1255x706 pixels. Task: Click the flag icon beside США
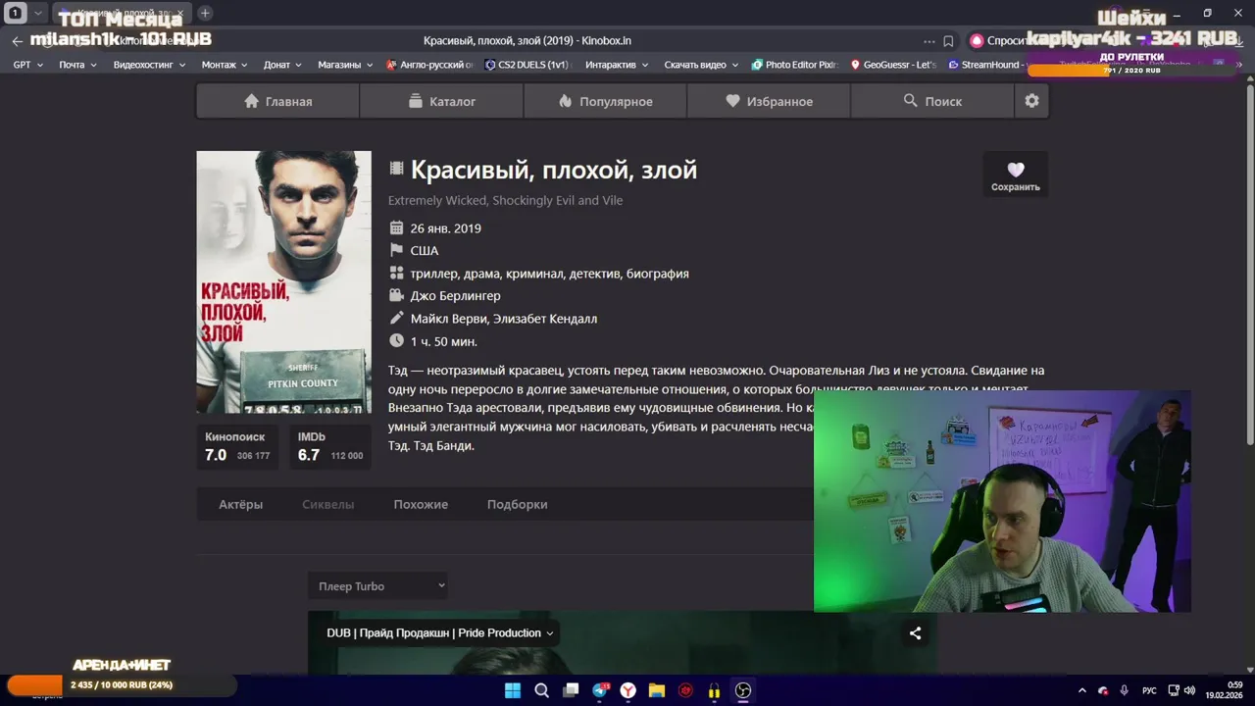coord(396,250)
